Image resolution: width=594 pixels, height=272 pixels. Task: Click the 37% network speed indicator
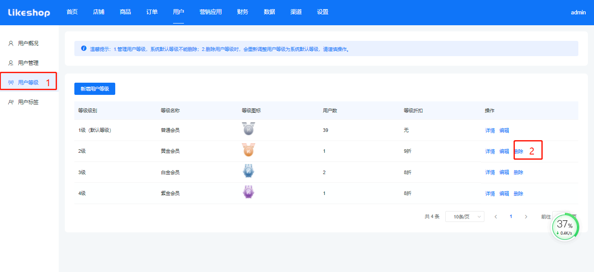tap(565, 227)
